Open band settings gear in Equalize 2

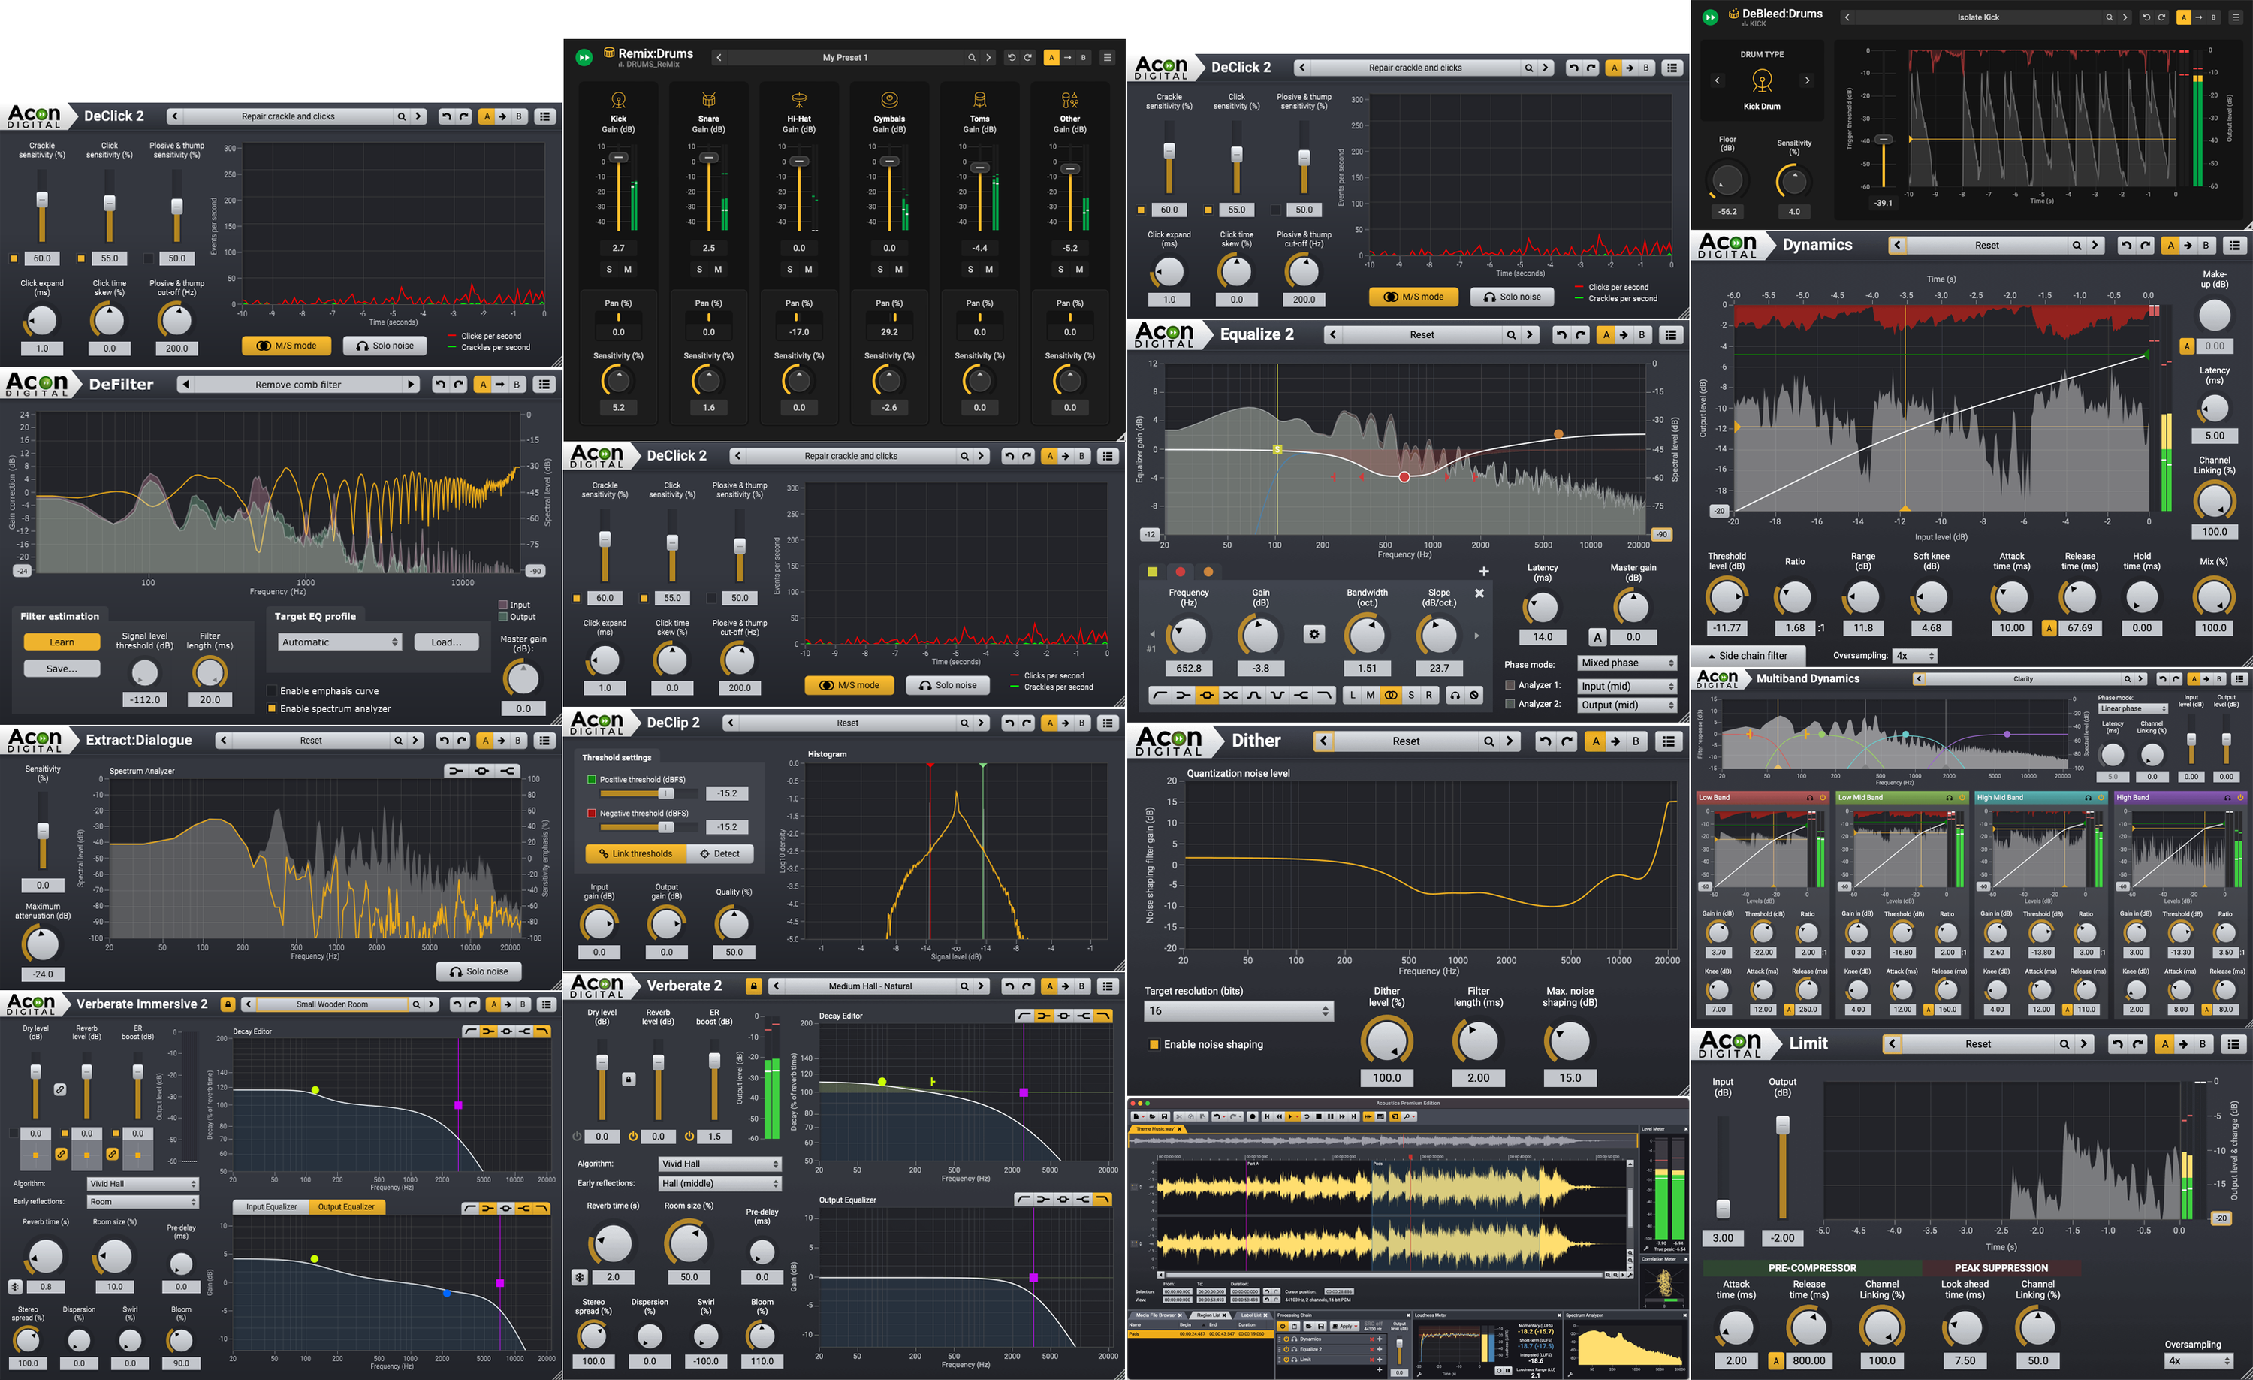pyautogui.click(x=1314, y=634)
